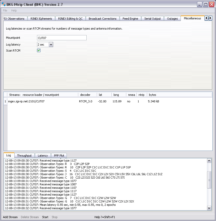
Task: Select the Throughput tab
Action: click(24, 156)
